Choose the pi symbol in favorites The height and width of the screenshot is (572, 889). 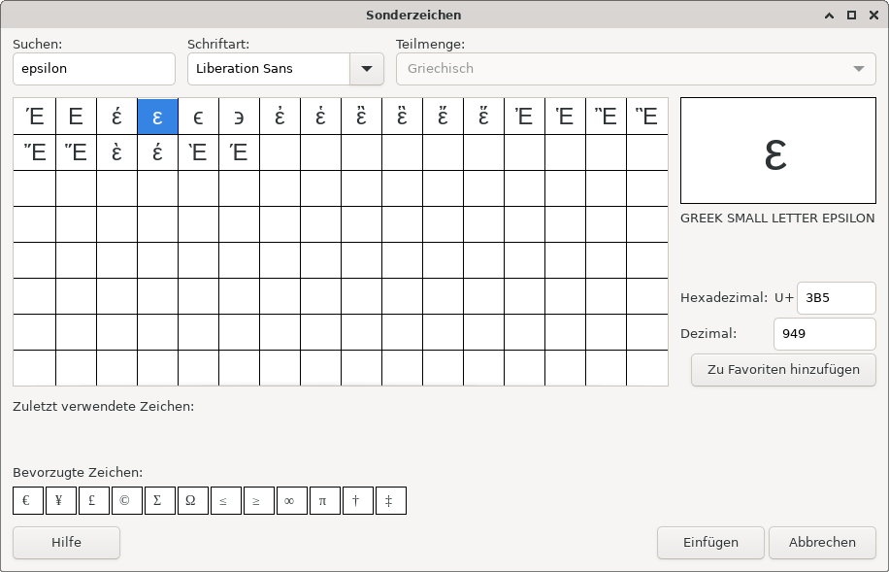pos(325,500)
